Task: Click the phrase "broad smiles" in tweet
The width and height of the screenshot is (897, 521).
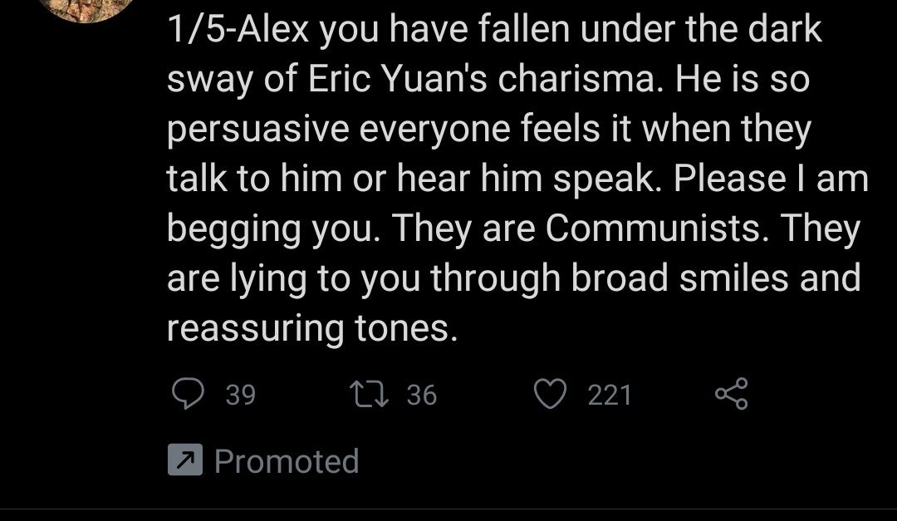Action: (x=681, y=278)
